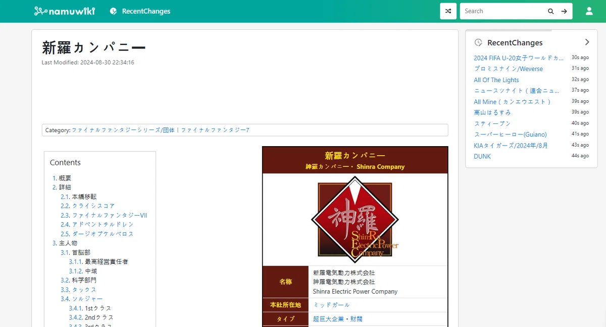Jump to contents section 3.1. 首脳部
Image resolution: width=606 pixels, height=327 pixels.
[x=75, y=252]
